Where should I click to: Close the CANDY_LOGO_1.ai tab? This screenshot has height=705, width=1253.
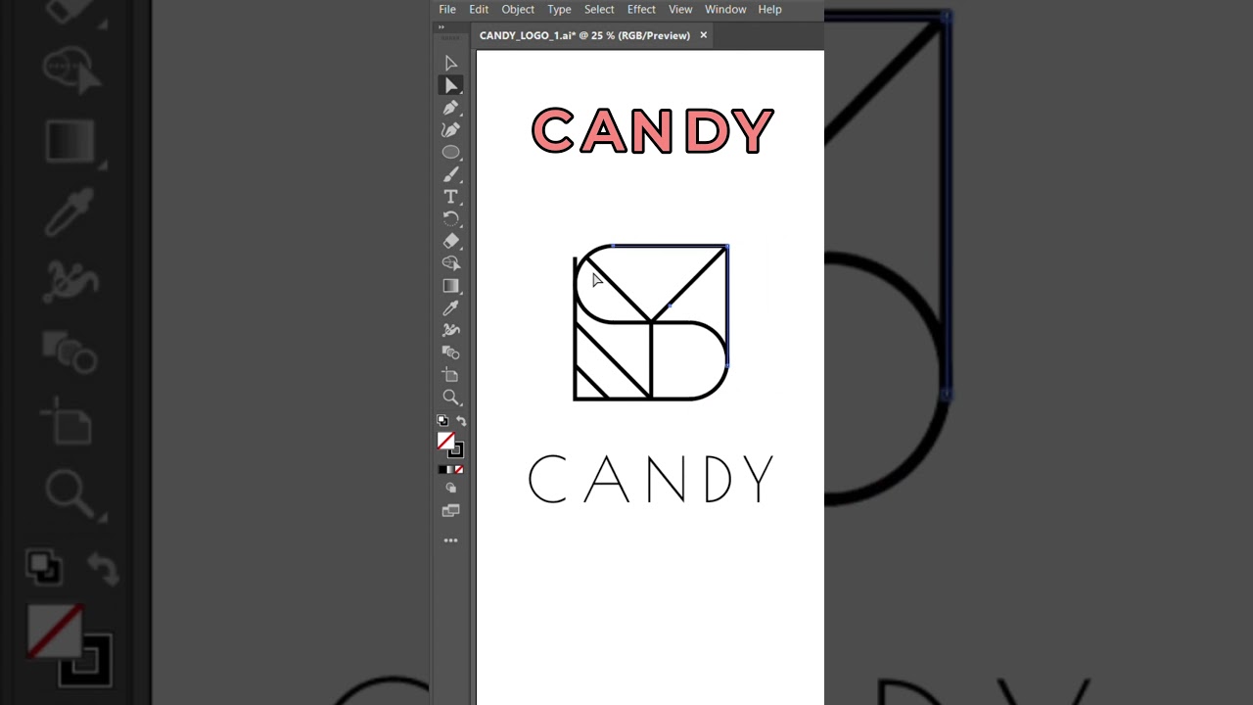(x=703, y=35)
